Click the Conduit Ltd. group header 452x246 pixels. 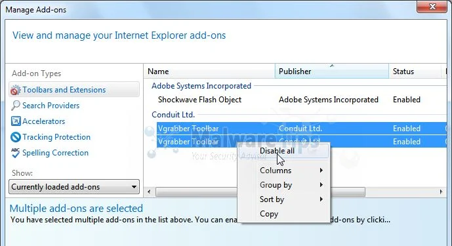pyautogui.click(x=173, y=115)
